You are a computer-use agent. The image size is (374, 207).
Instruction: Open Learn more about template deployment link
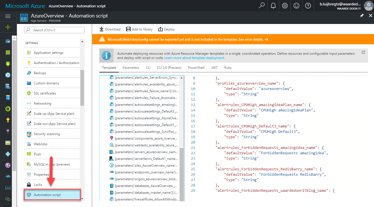click(x=195, y=58)
